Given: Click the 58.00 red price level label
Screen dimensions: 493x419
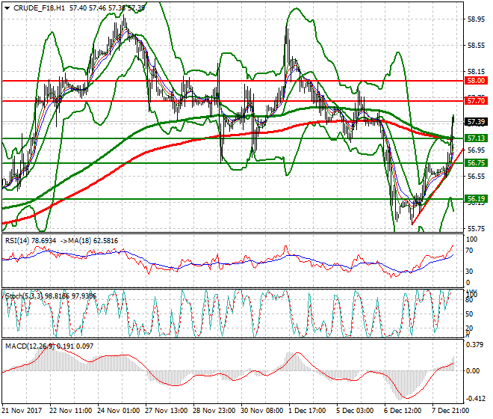Looking at the screenshot, I should click(x=476, y=81).
